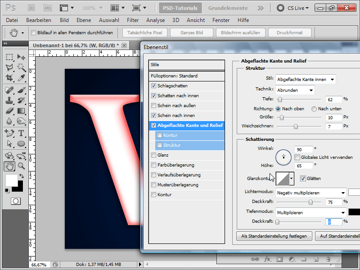
Task: Select the Blur tool
Action: point(9,121)
